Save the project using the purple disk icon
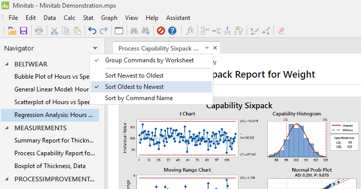Viewport: 361px width, 189px height. click(24, 31)
